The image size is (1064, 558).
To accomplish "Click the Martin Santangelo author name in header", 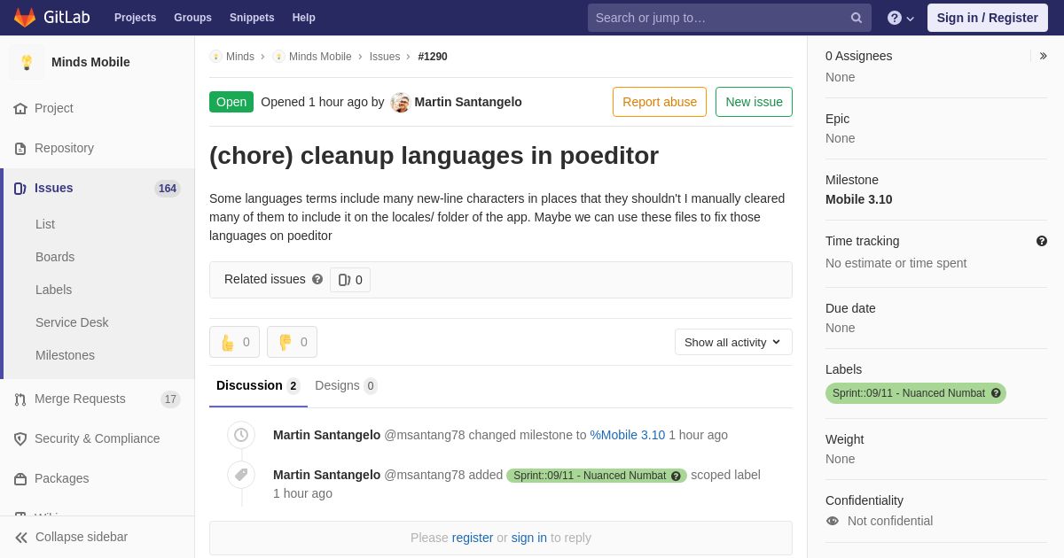I will click(x=468, y=102).
